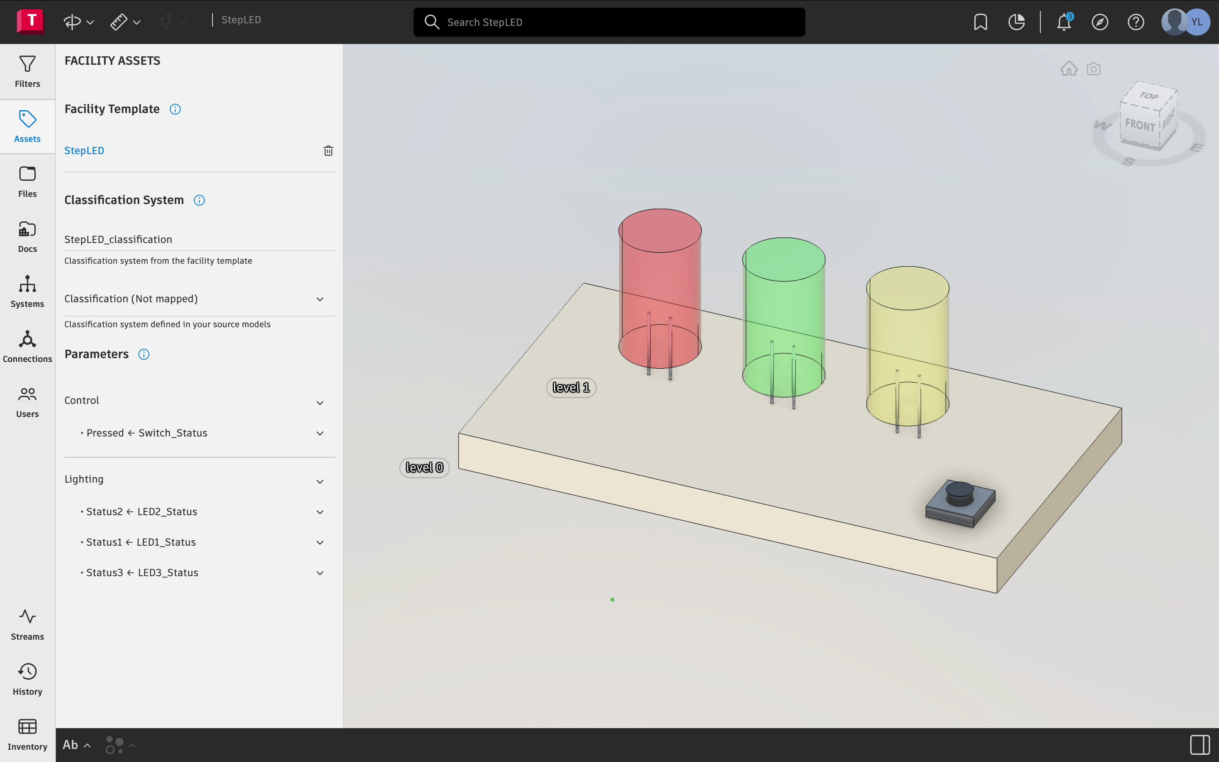Toggle the level 1 label
This screenshot has width=1219, height=762.
(x=571, y=387)
